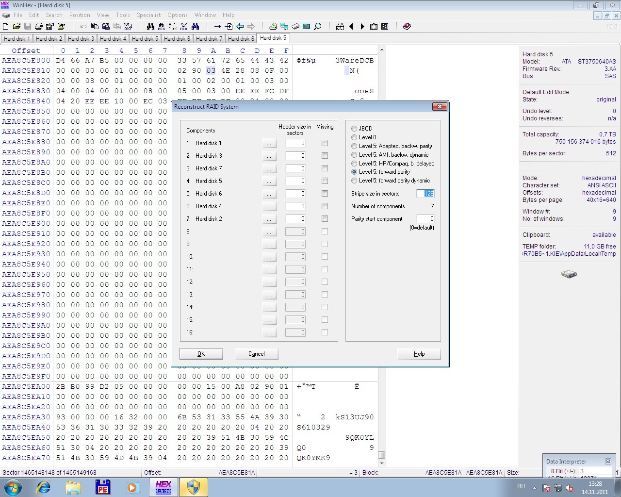Click the Modify Data 101/010 icon
This screenshot has height=497, width=621.
pyautogui.click(x=128, y=26)
